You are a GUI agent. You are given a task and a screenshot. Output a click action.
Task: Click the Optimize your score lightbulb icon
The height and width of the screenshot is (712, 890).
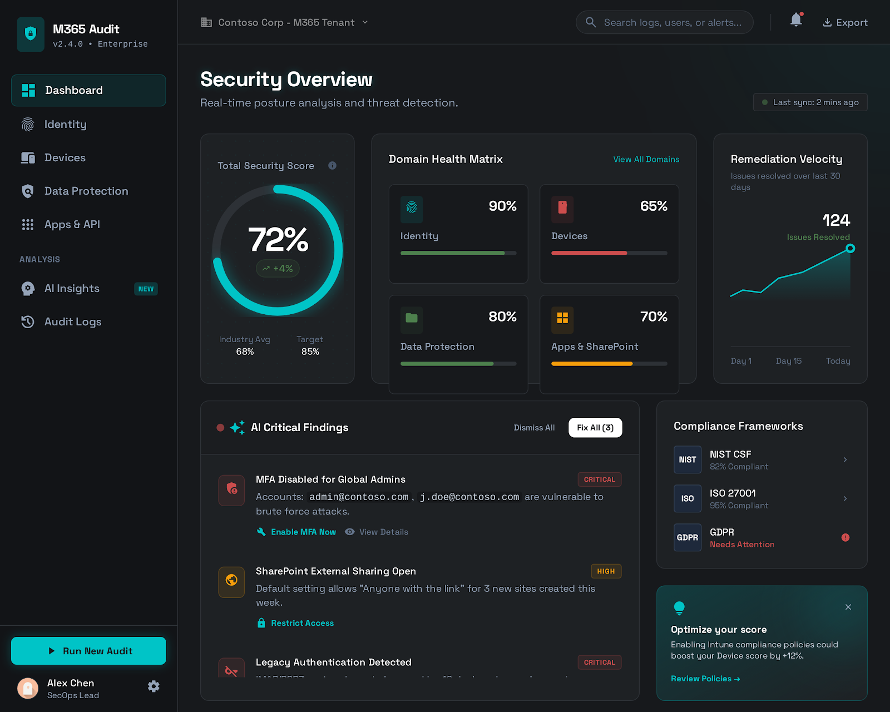pos(679,608)
